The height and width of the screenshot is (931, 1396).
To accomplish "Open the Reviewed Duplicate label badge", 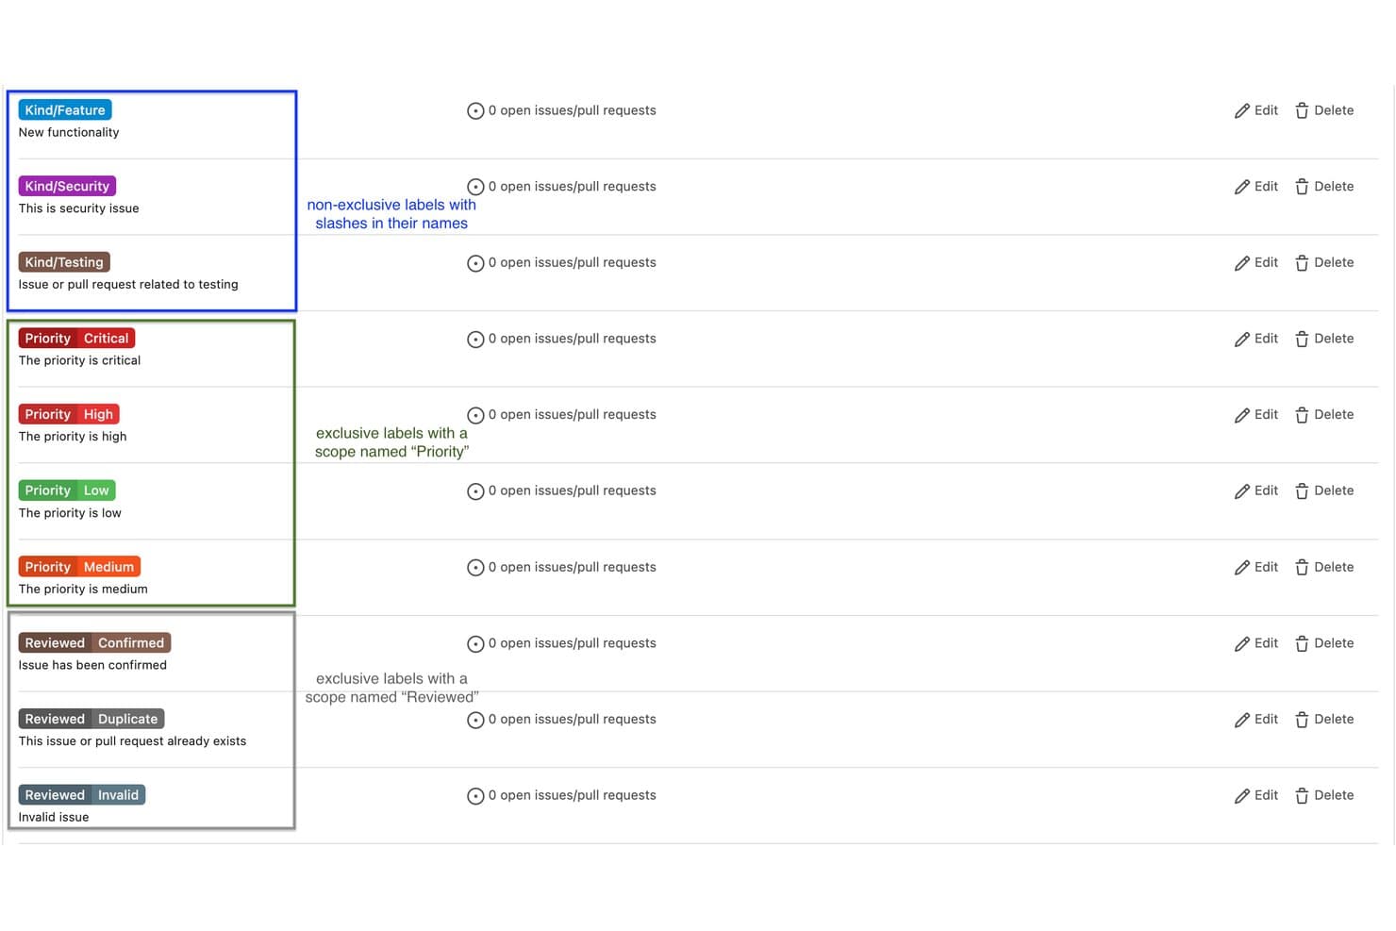I will click(x=91, y=719).
